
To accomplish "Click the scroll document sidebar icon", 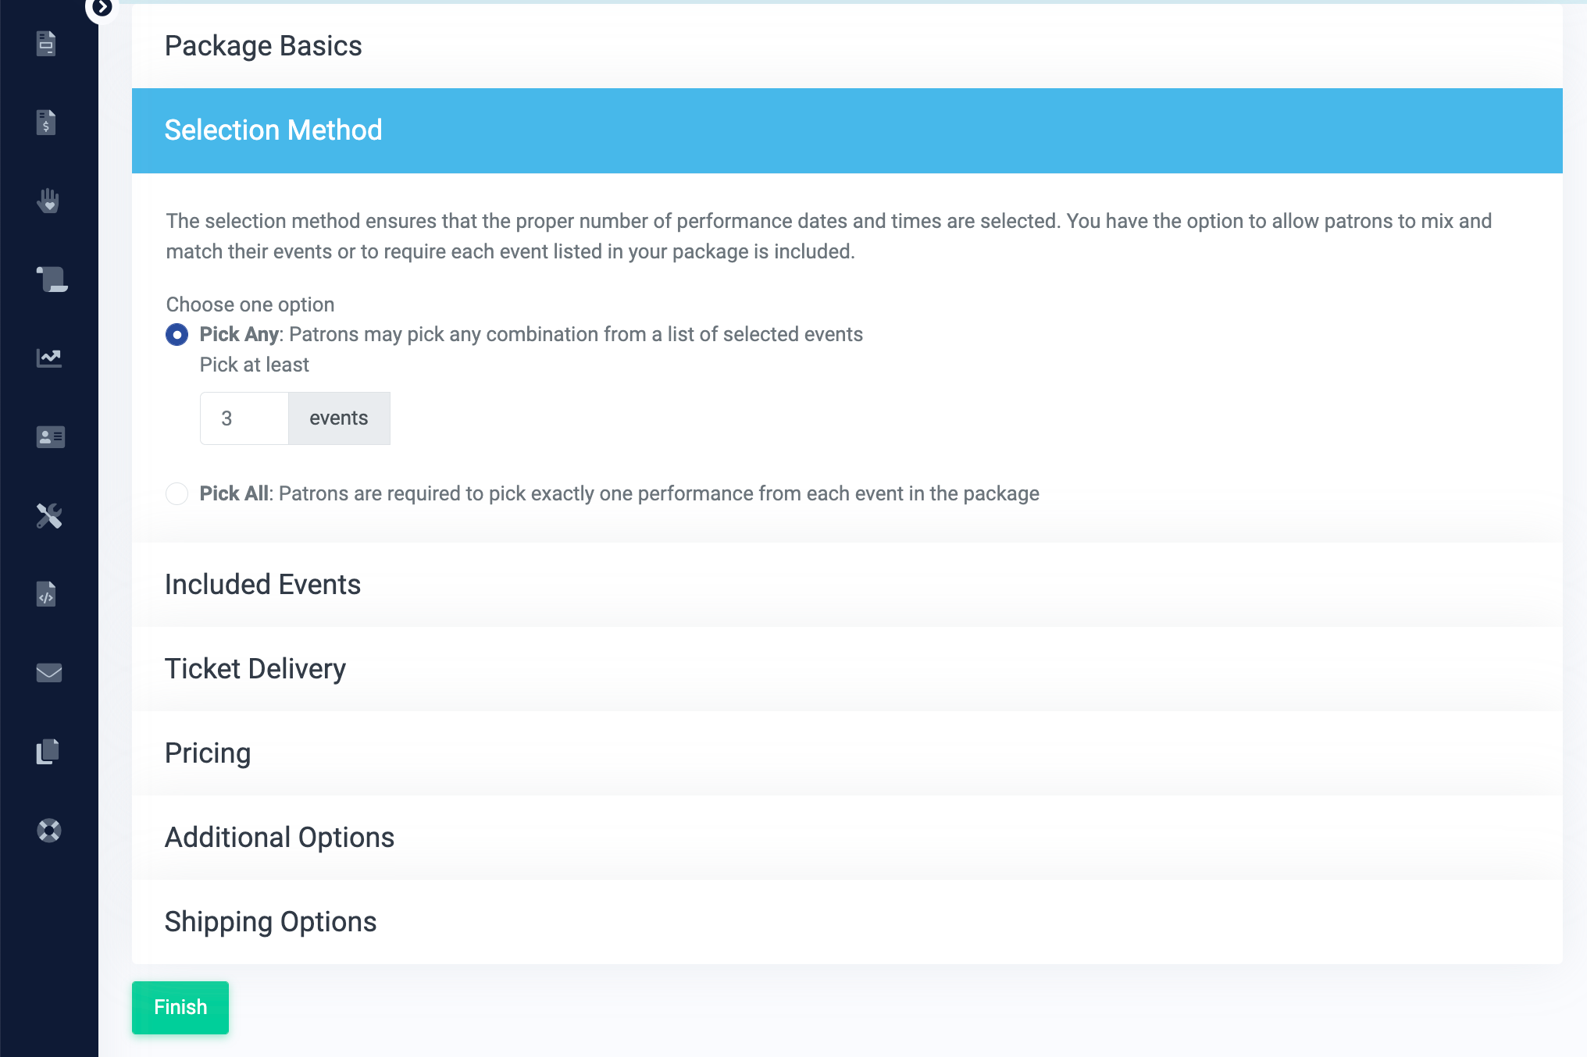I will 51,279.
